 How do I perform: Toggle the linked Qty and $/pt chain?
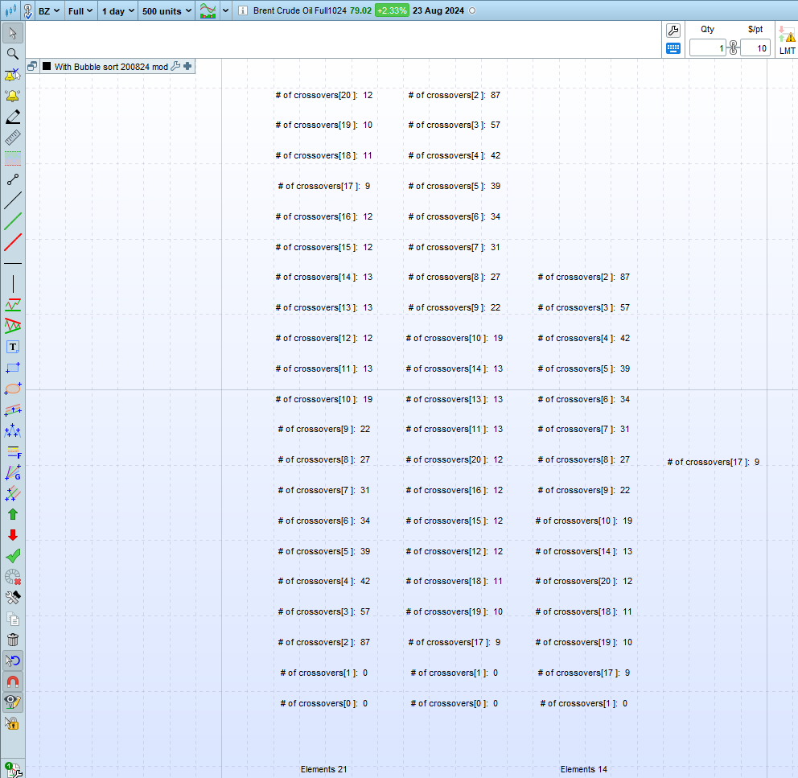pyautogui.click(x=733, y=47)
